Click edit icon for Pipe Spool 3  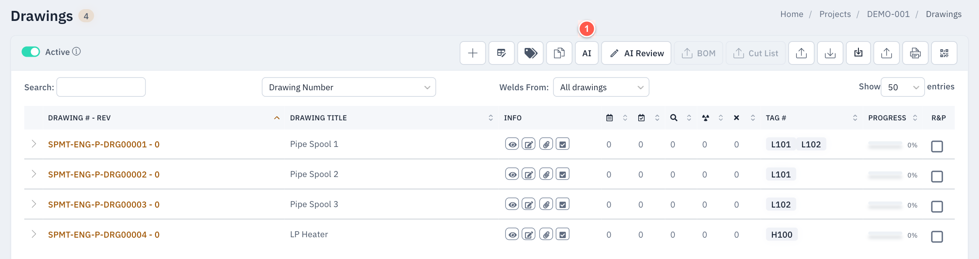(x=529, y=204)
